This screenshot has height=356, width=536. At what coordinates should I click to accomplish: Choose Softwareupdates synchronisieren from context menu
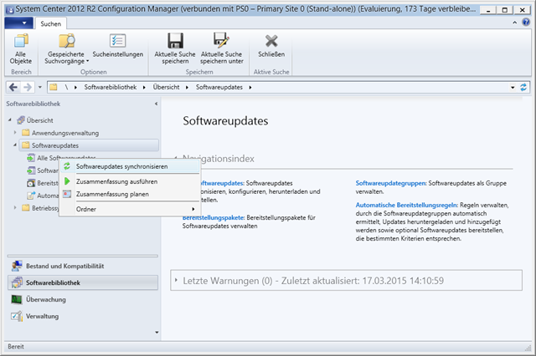pyautogui.click(x=130, y=166)
